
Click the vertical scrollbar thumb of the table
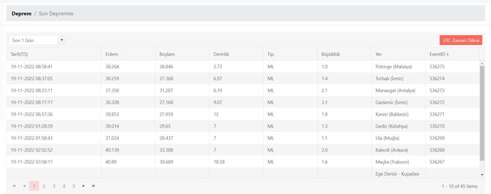[482, 115]
